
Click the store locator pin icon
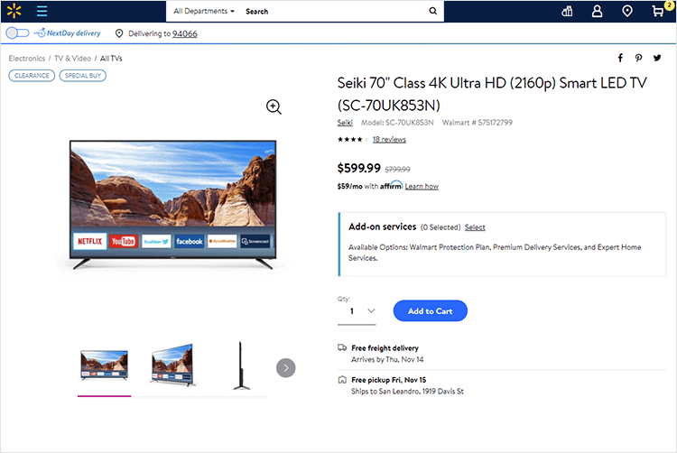[x=627, y=11]
